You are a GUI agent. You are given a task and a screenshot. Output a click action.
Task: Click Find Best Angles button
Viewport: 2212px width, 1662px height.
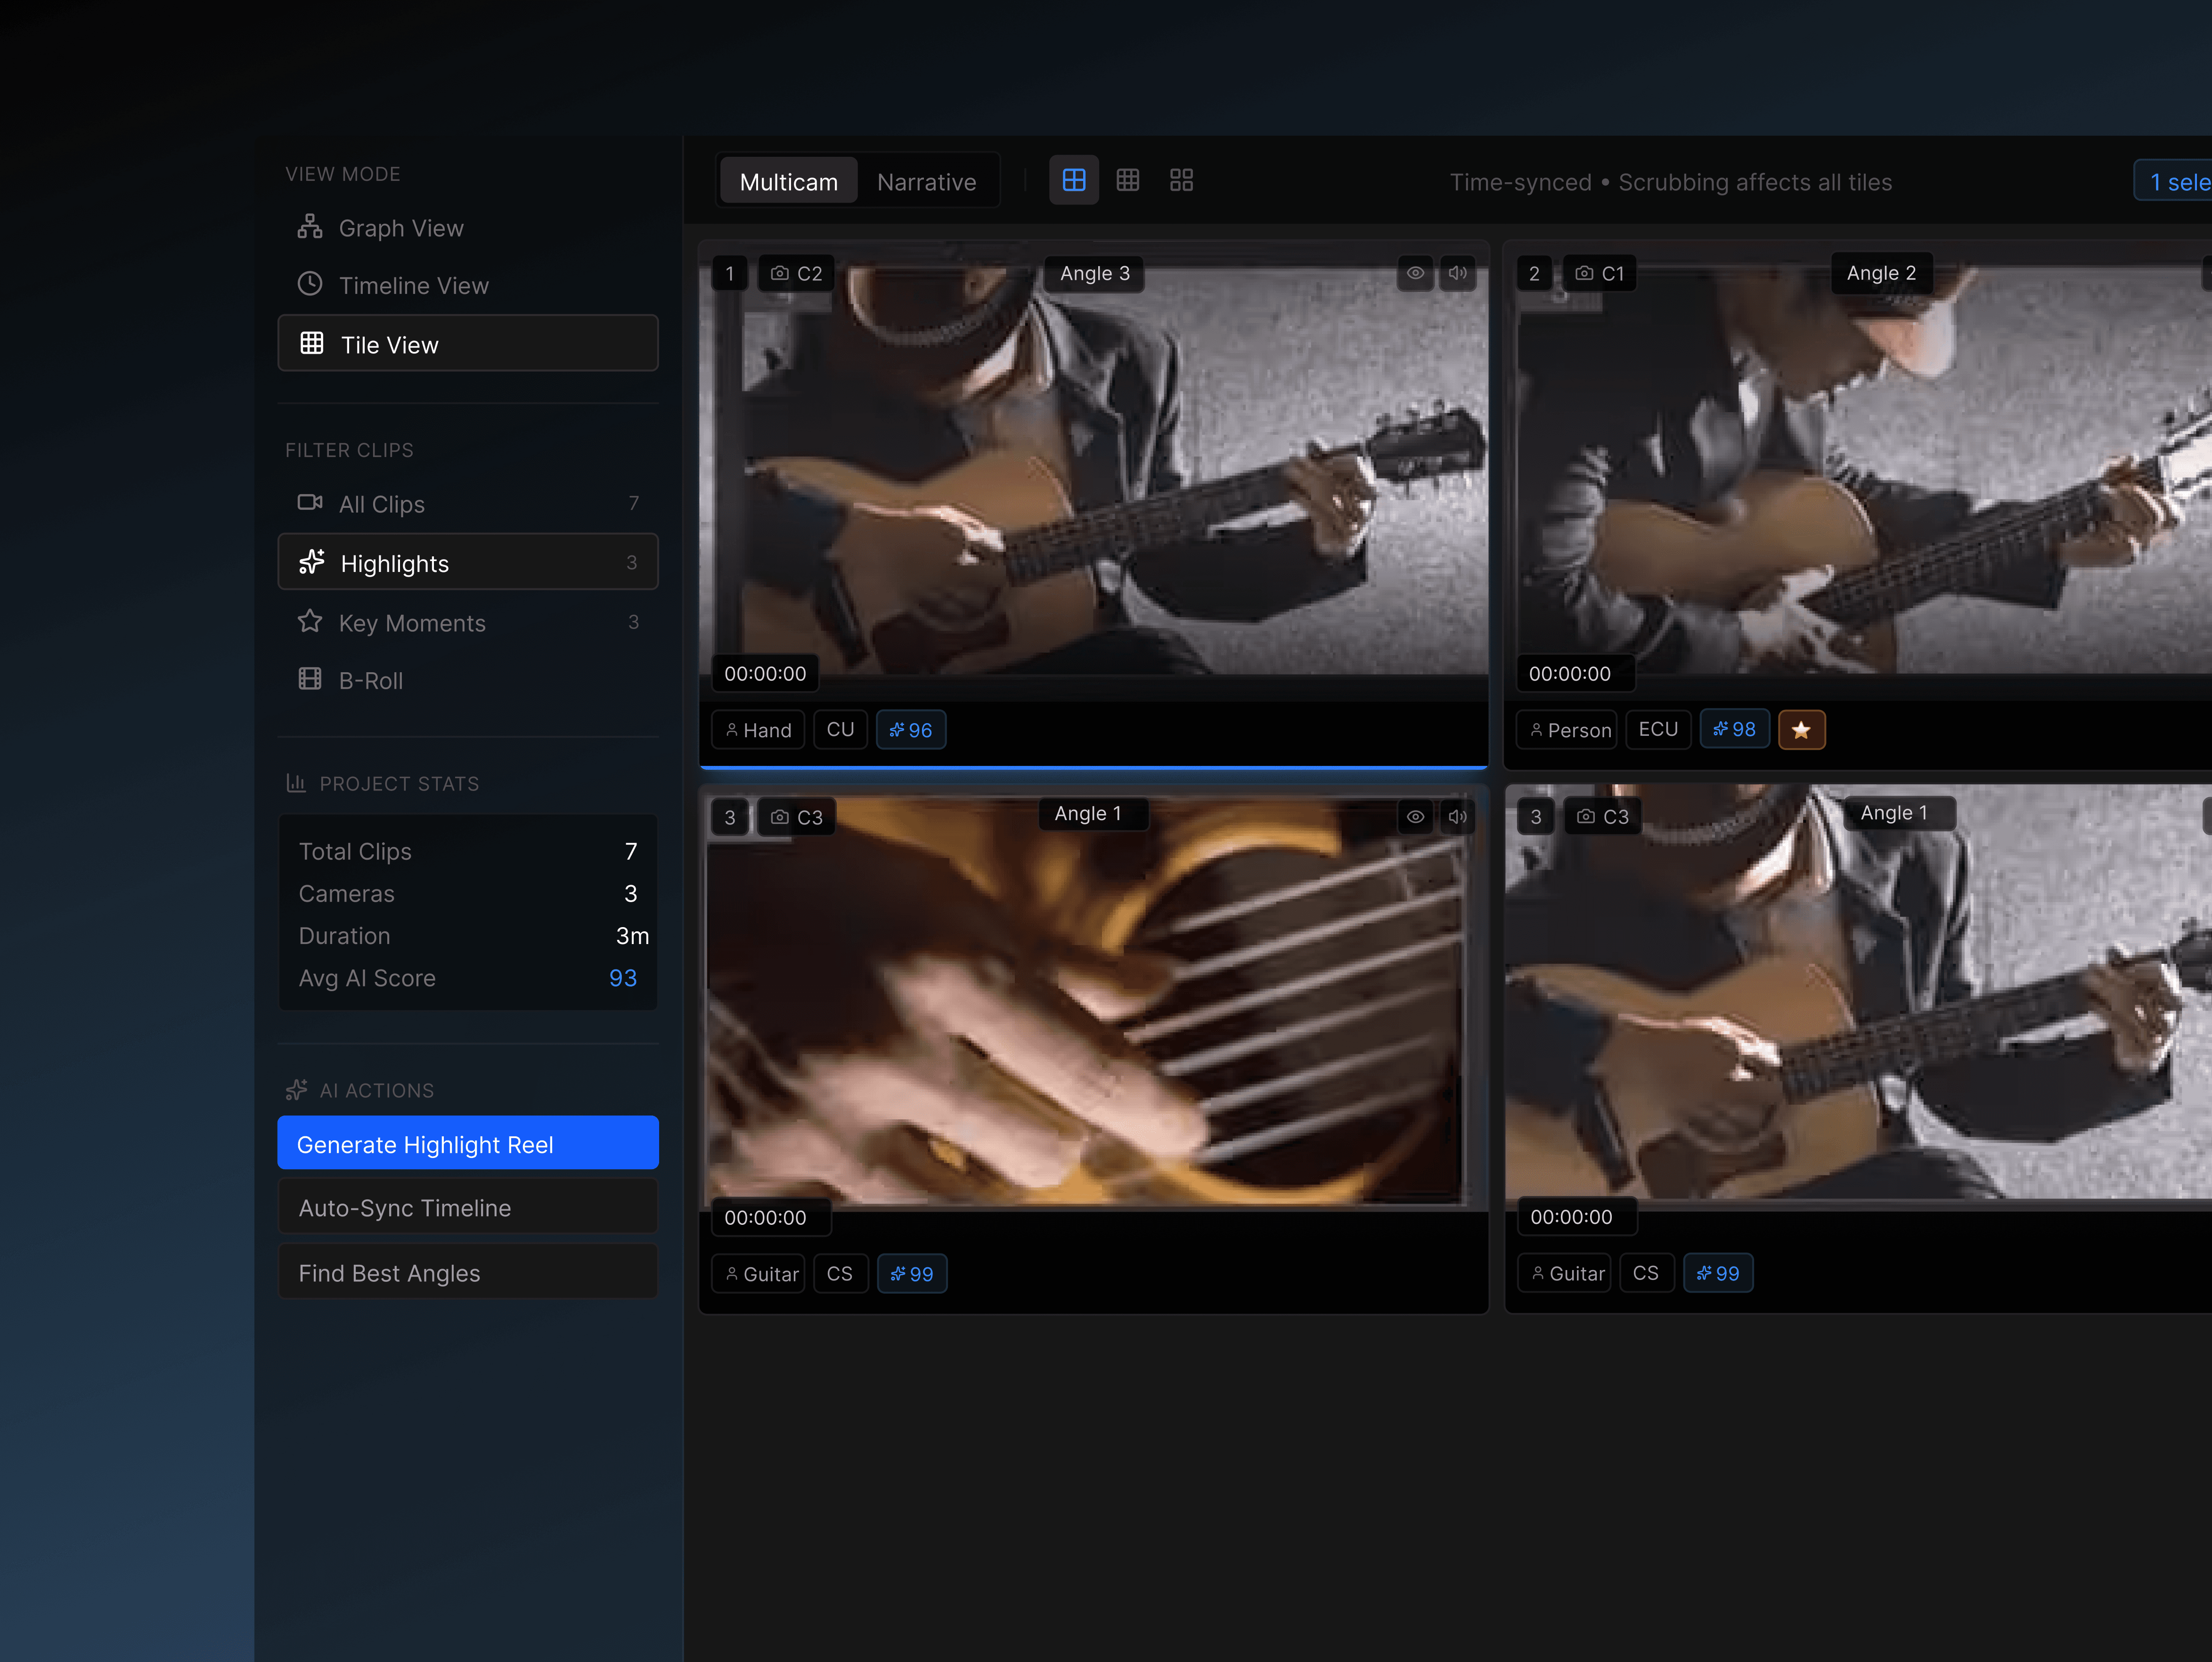(467, 1273)
